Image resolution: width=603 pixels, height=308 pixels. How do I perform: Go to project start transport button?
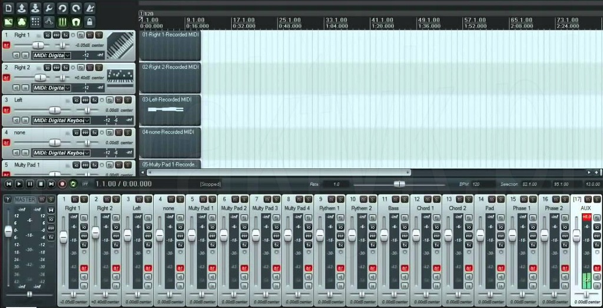coord(8,184)
